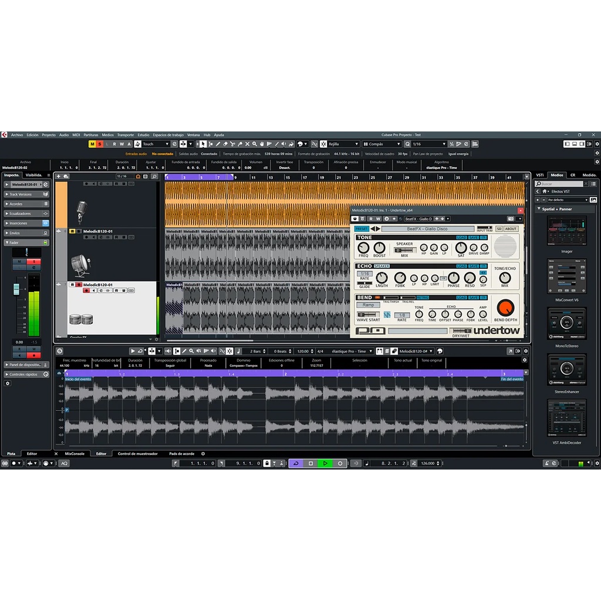This screenshot has height=601, width=601.
Task: Click the Undertow PRESET button
Action: (361, 229)
